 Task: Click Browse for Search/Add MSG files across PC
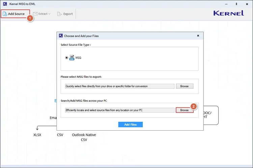pos(185,110)
